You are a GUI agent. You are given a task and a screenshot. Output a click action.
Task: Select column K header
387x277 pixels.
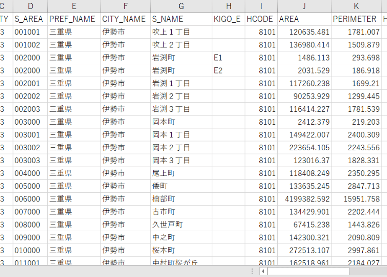356,6
